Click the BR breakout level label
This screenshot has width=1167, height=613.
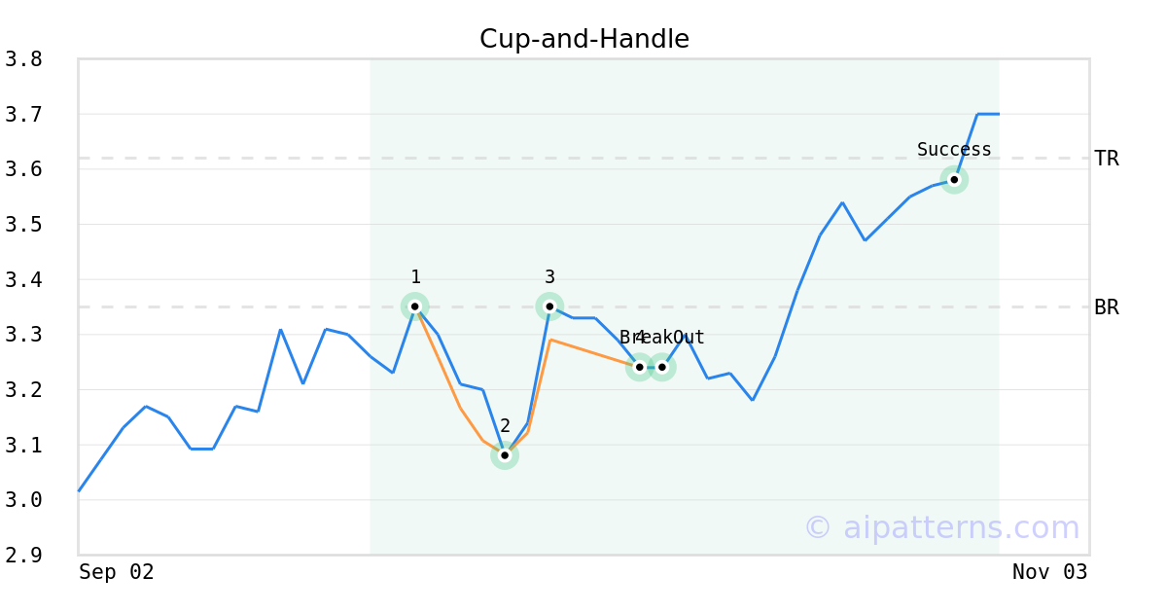(1107, 307)
